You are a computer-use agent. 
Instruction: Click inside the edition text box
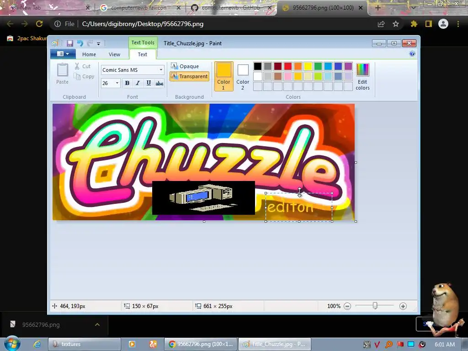coord(299,207)
